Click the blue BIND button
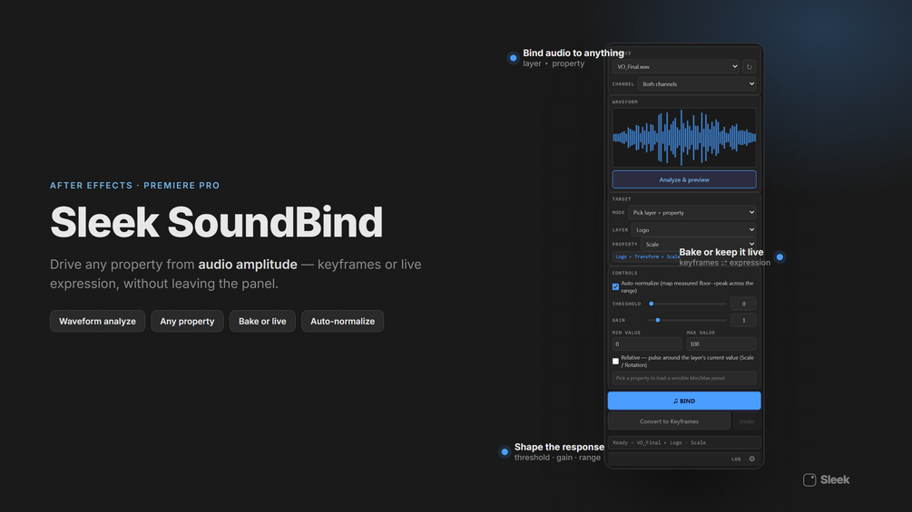 (x=684, y=401)
